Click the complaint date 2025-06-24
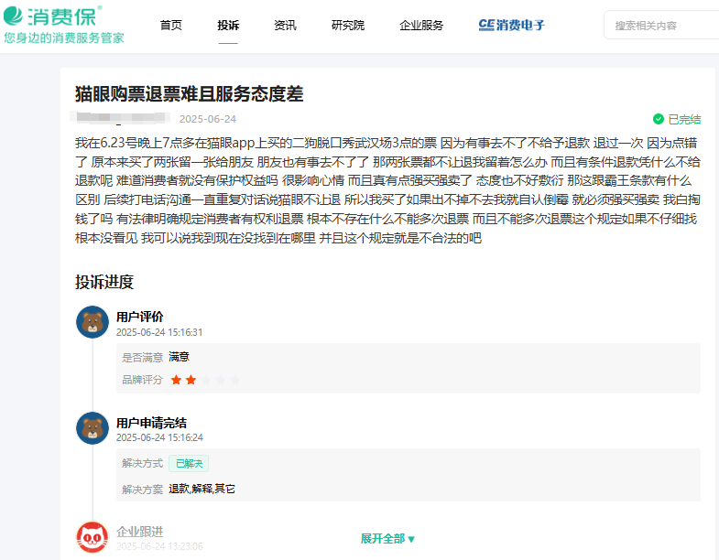 click(208, 119)
